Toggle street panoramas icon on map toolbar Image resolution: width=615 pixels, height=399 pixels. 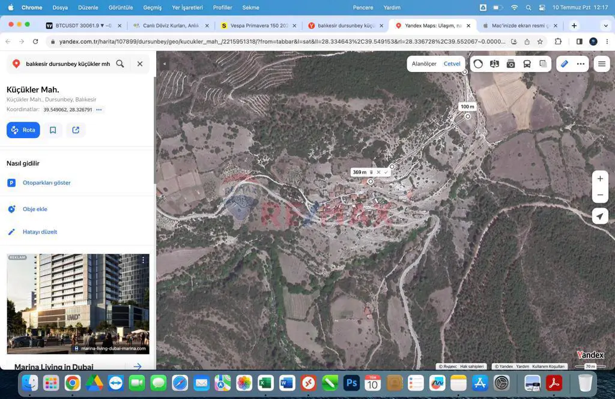pos(494,64)
